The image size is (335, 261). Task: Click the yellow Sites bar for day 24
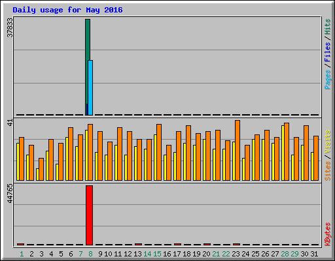pyautogui.click(x=243, y=169)
